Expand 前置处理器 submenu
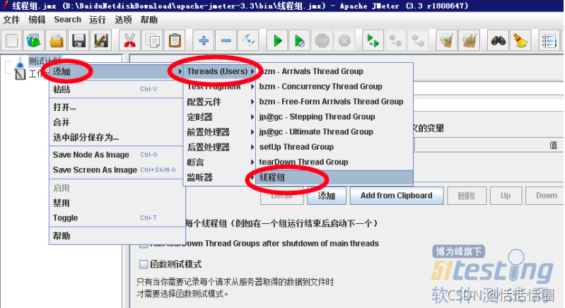 (x=220, y=132)
